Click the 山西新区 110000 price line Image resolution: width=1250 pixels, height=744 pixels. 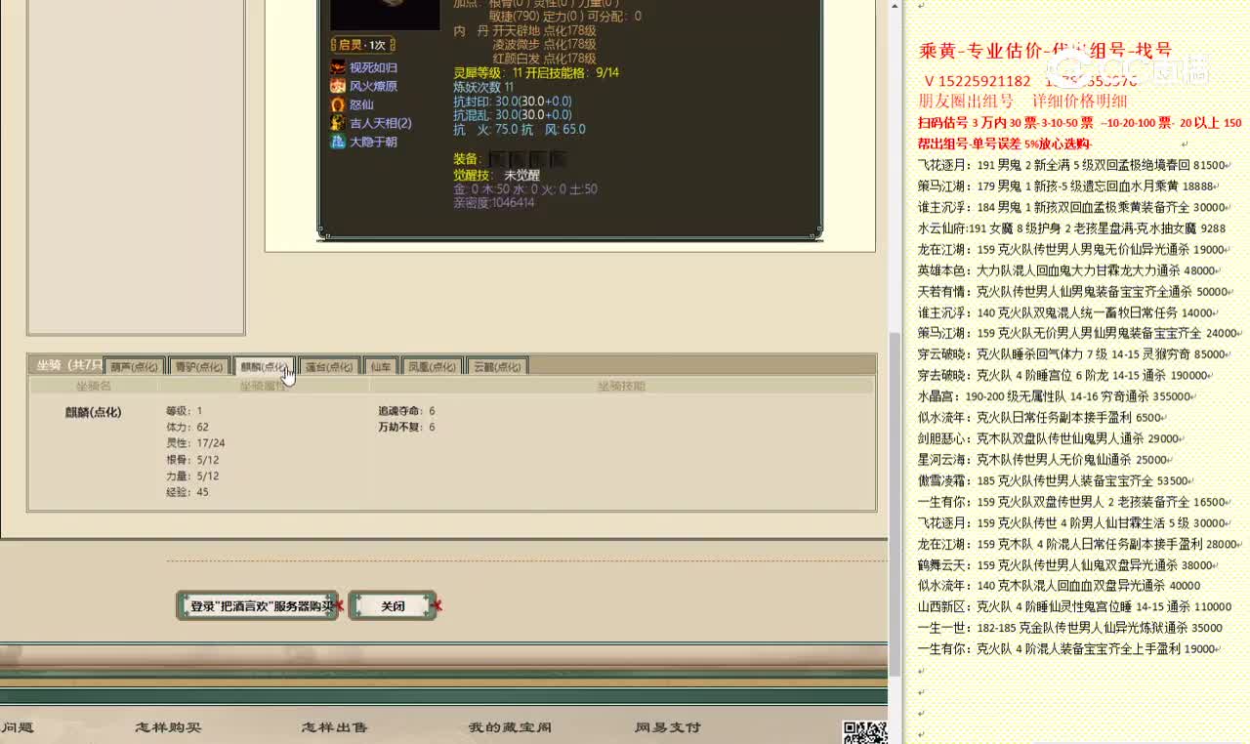point(1074,606)
